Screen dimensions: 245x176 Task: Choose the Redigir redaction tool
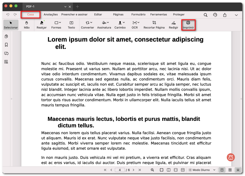173,25
